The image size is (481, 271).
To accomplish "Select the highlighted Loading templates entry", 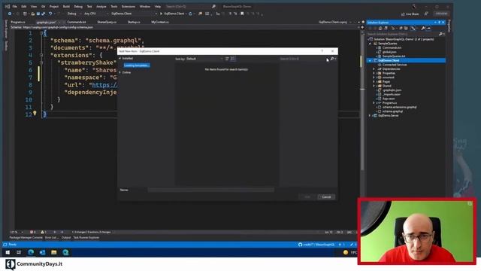I will point(137,65).
